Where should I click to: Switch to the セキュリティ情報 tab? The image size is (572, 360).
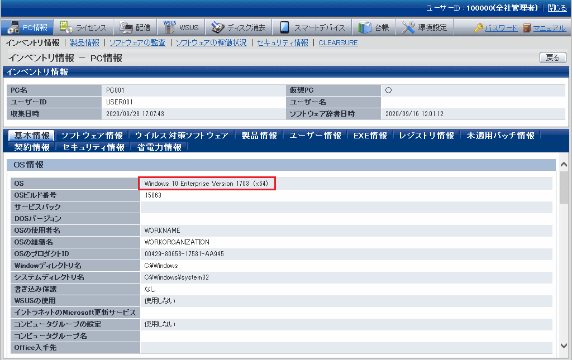click(93, 147)
